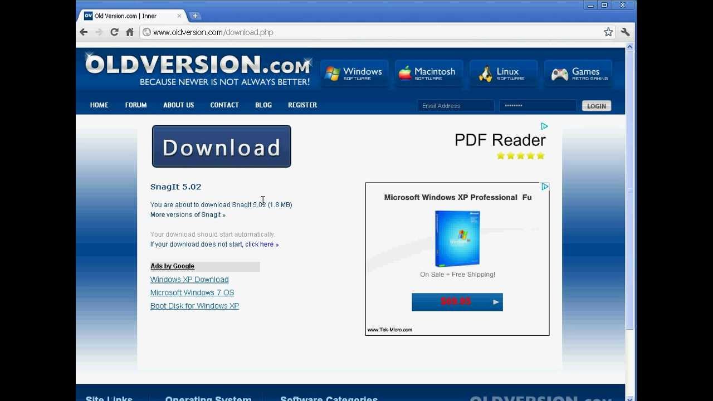Open a new tab with the plus button

click(x=195, y=16)
